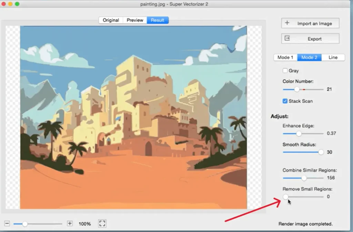
Task: Click the bottom zoom level slider handle
Action: (24, 224)
